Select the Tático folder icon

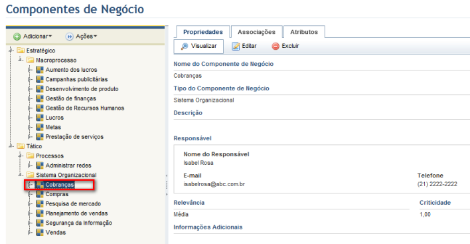click(x=21, y=146)
